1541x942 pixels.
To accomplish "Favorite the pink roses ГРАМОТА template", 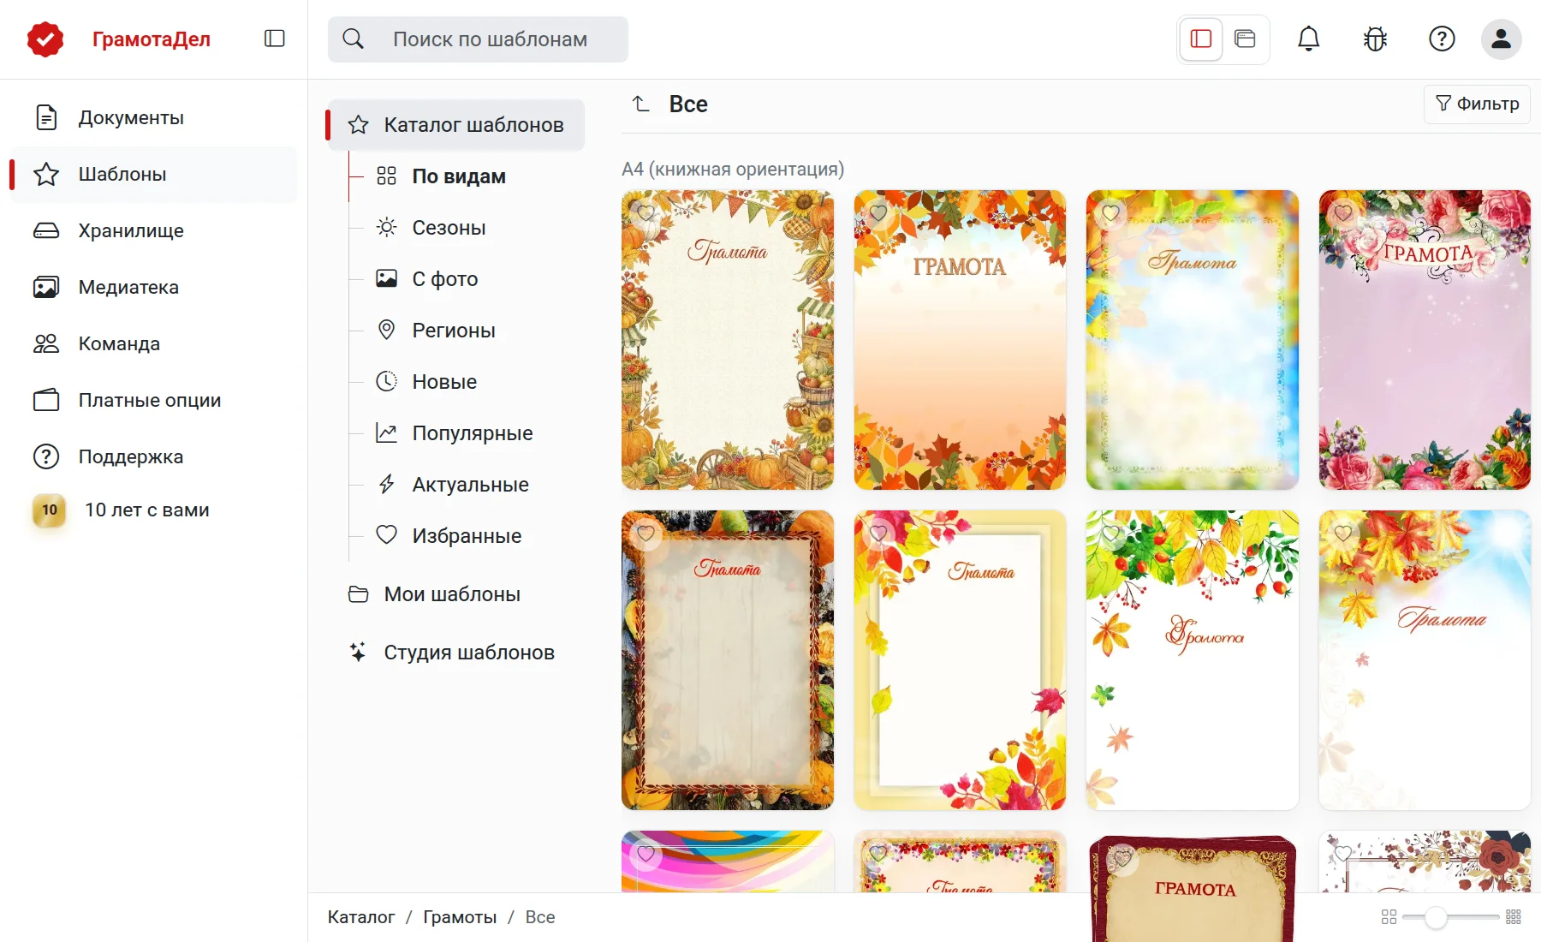I will pos(1343,213).
